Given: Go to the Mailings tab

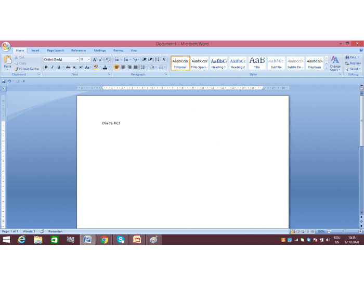Looking at the screenshot, I should click(x=100, y=50).
